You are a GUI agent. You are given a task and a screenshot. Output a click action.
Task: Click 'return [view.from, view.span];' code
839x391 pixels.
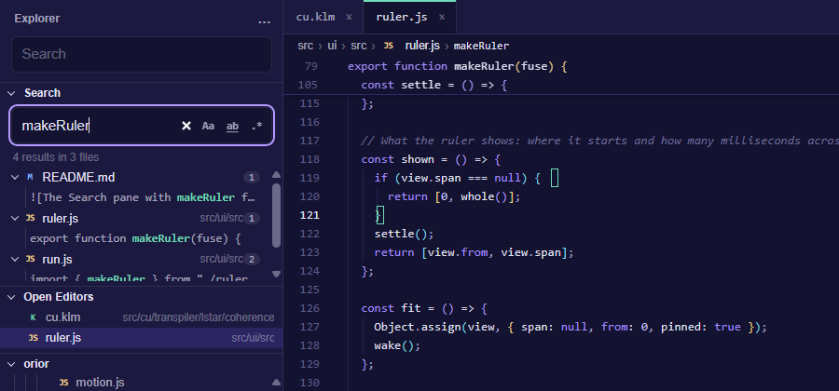[x=475, y=252]
